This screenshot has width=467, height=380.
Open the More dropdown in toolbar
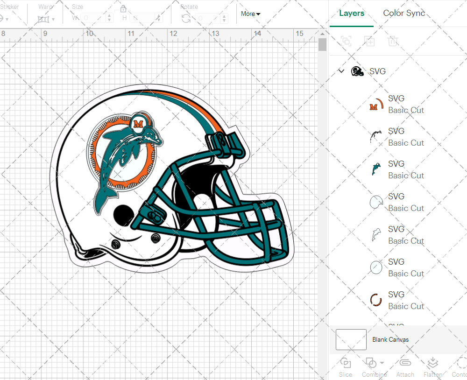pos(250,14)
